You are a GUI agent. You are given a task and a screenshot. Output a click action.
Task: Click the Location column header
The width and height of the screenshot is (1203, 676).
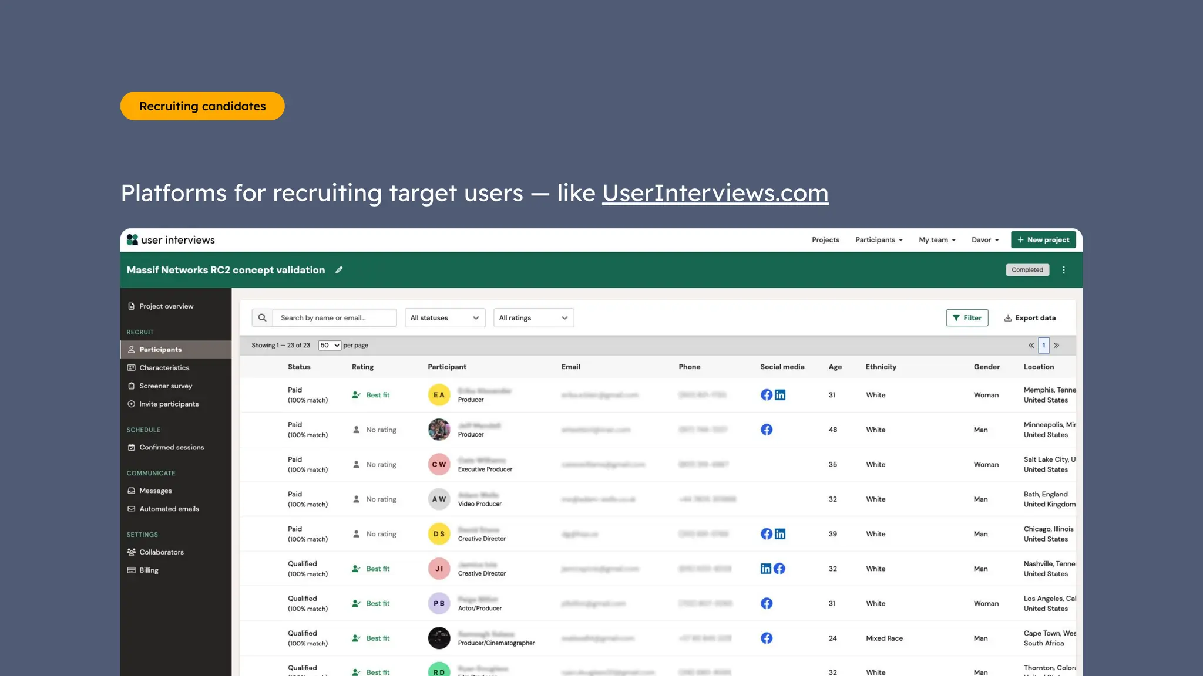tap(1039, 367)
